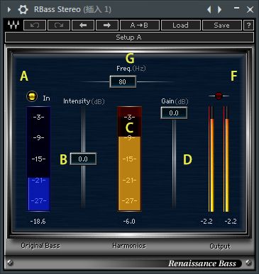Copy setup A to B
259x274 pixels.
(x=140, y=25)
